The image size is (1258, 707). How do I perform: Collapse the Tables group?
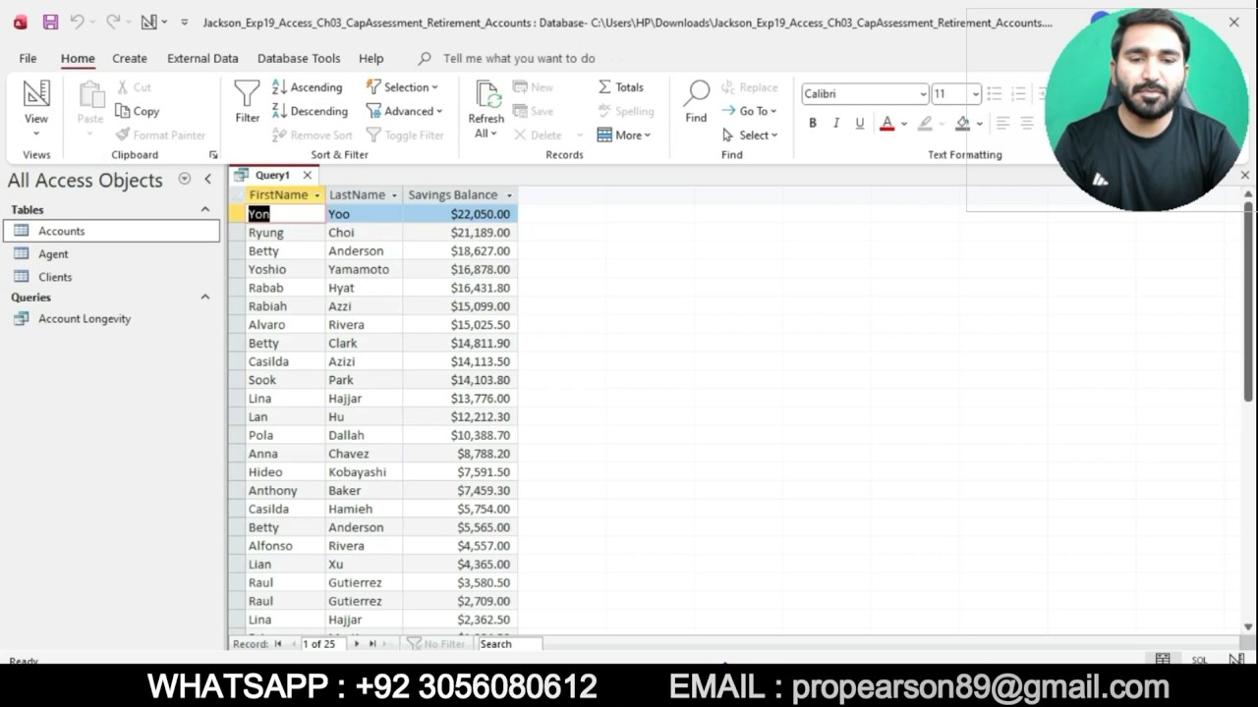(205, 209)
